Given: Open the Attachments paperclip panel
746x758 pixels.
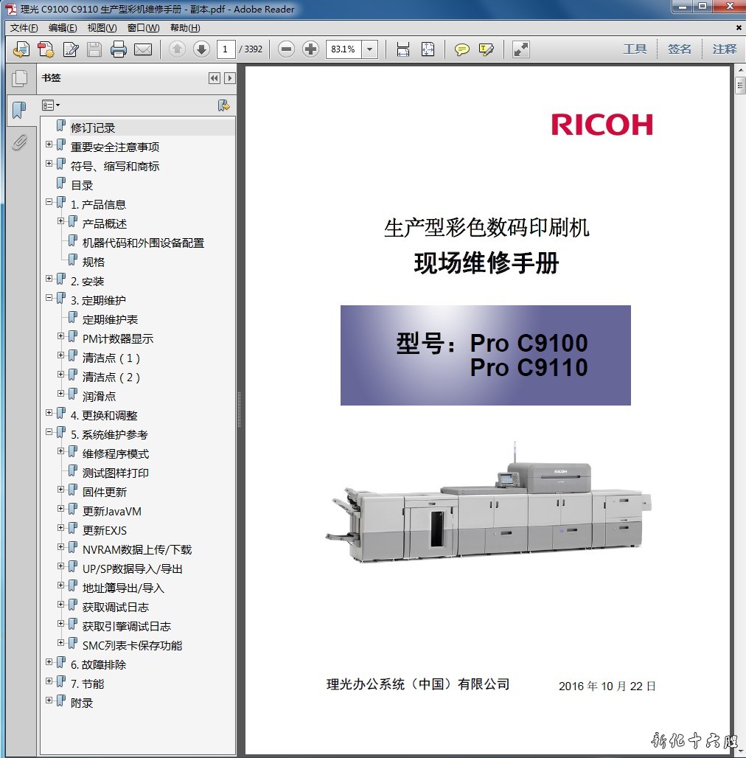Looking at the screenshot, I should coord(19,142).
